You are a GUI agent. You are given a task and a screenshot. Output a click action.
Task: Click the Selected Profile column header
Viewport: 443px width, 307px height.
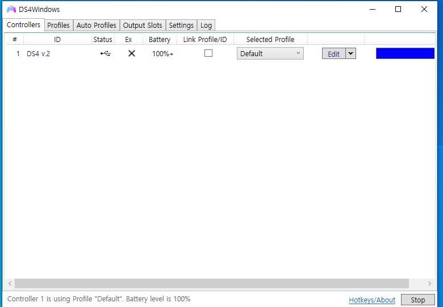click(270, 40)
